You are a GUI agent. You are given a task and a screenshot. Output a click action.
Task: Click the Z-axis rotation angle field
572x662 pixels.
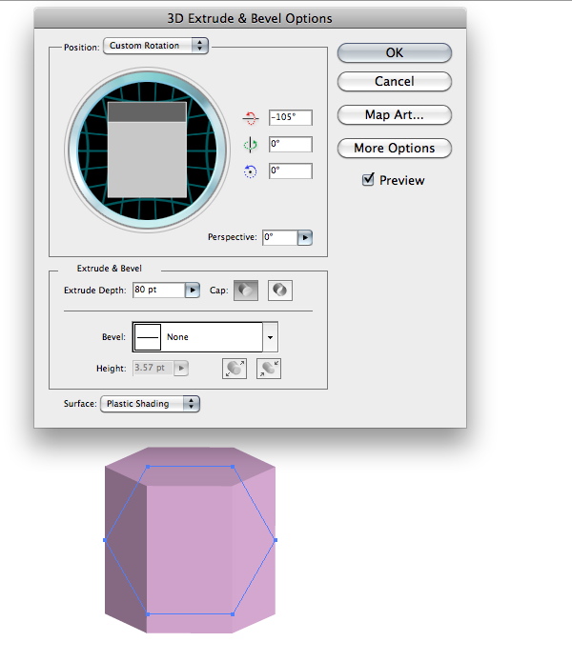(291, 171)
